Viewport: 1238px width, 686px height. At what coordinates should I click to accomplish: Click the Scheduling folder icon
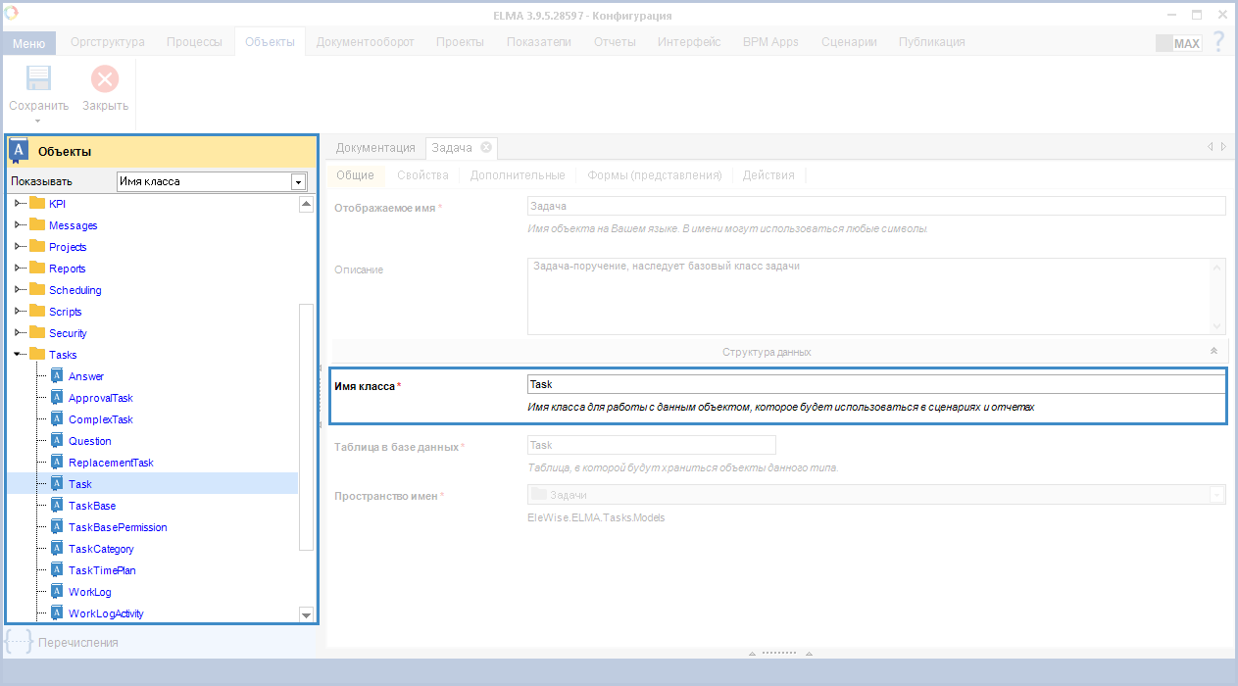click(x=37, y=289)
